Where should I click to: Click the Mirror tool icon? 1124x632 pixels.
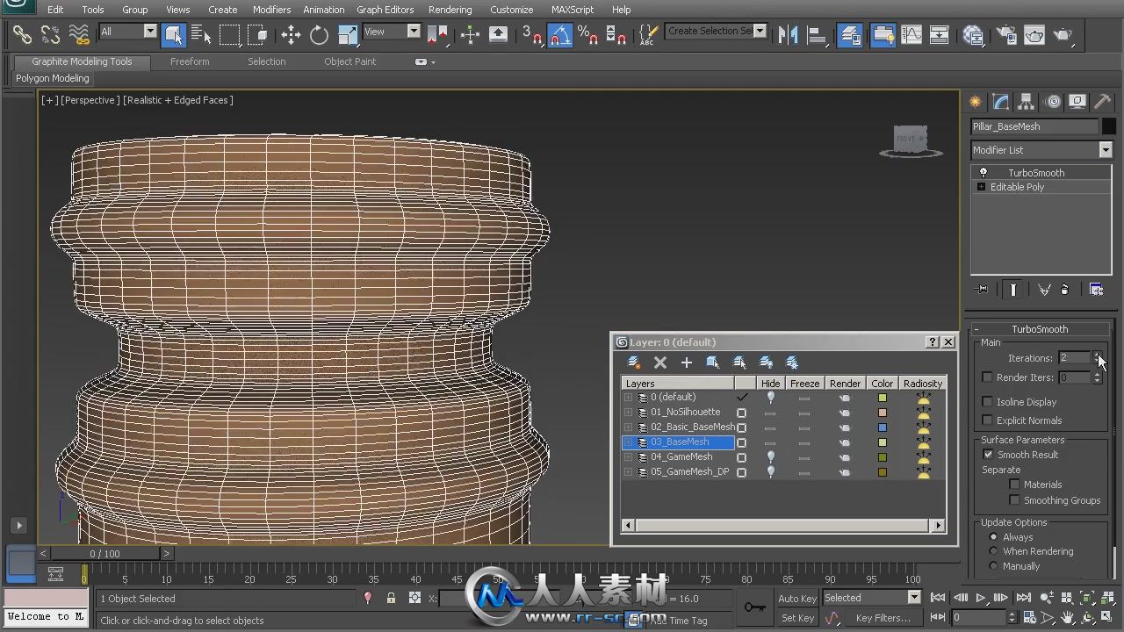coord(789,35)
